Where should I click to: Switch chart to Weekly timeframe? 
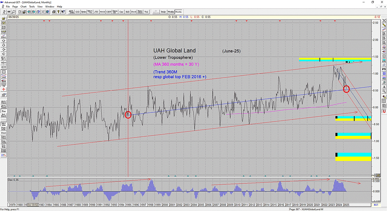[x=171, y=12]
